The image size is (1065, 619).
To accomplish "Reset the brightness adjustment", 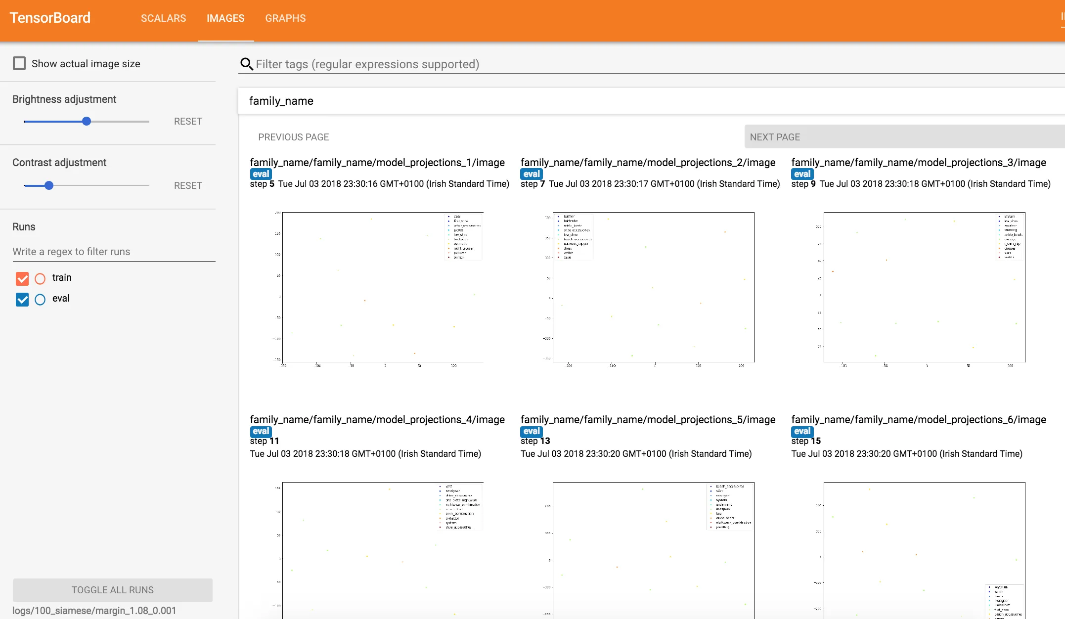I will pos(188,121).
